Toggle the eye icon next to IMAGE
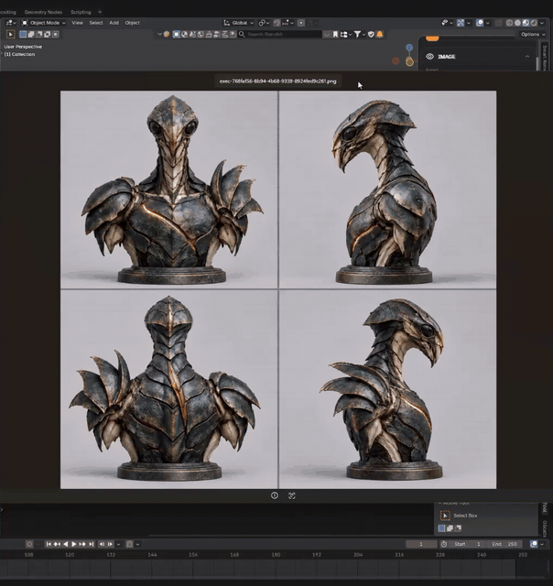 (x=429, y=57)
